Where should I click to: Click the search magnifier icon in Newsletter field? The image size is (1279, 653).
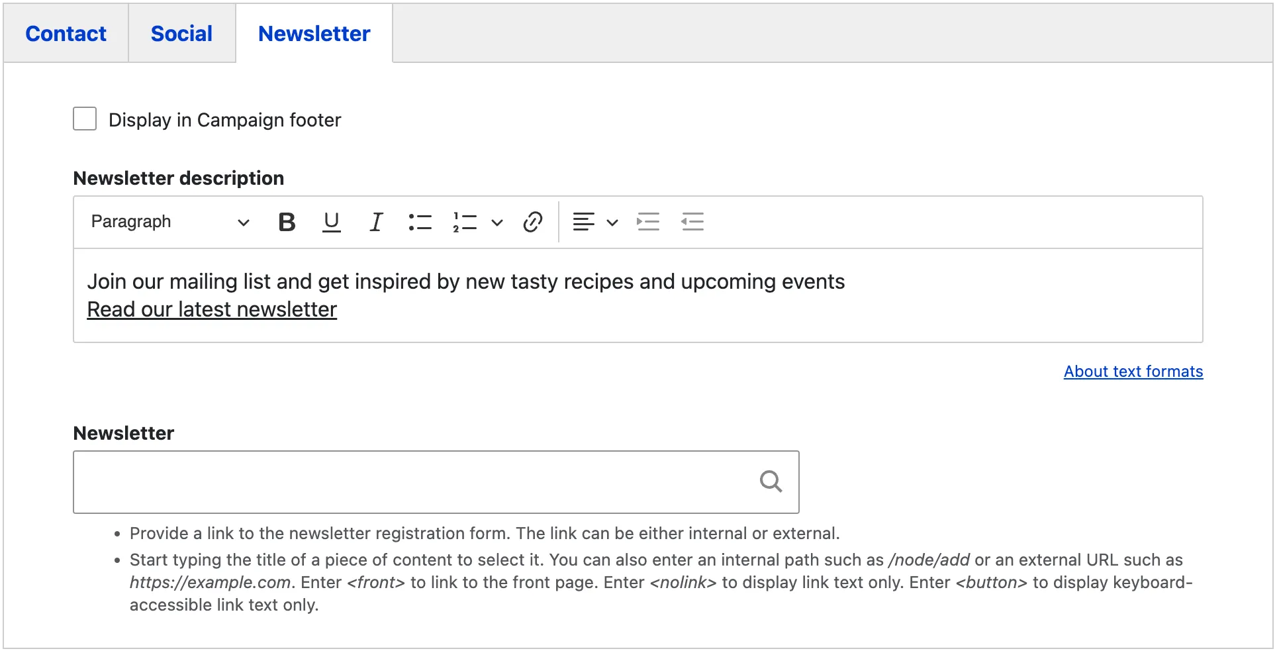tap(771, 481)
